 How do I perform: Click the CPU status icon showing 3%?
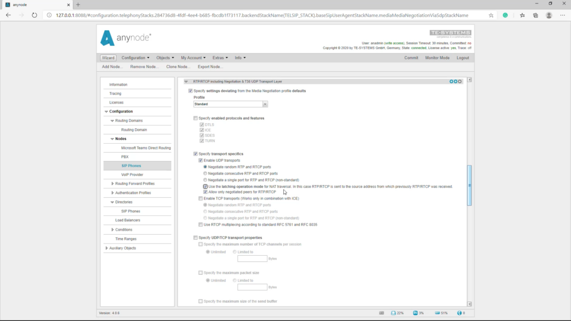(415, 313)
